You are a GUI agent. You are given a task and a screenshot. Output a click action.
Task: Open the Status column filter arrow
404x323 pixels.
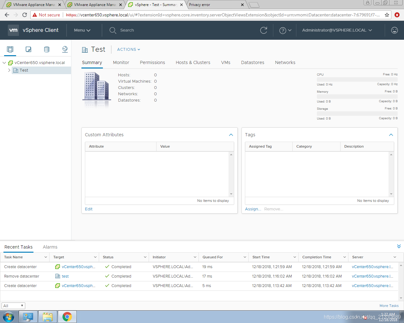pos(145,257)
